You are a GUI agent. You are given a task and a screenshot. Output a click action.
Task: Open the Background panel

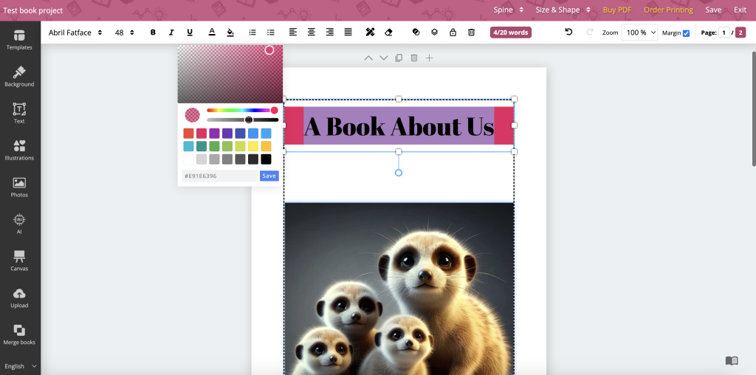click(19, 77)
